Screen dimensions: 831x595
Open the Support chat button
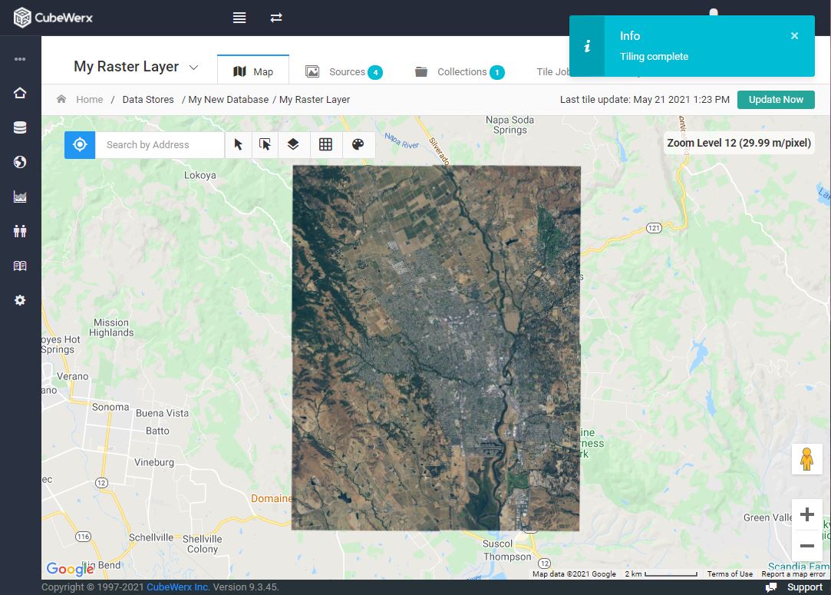[x=794, y=587]
